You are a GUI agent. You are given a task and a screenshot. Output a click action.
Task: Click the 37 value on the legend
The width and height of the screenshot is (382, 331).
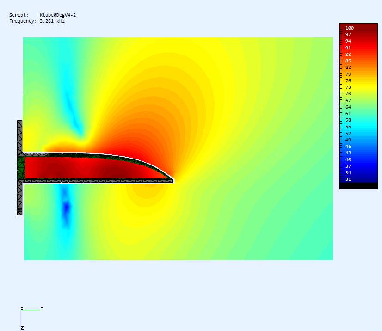click(348, 166)
